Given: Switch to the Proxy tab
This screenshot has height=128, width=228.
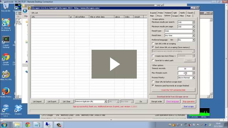Looking at the screenshot, I should 159,16.
